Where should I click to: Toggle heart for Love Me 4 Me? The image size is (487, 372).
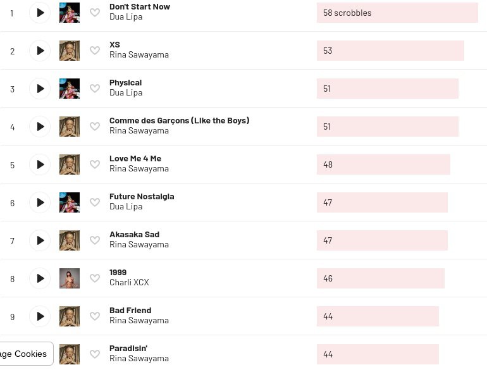[95, 164]
